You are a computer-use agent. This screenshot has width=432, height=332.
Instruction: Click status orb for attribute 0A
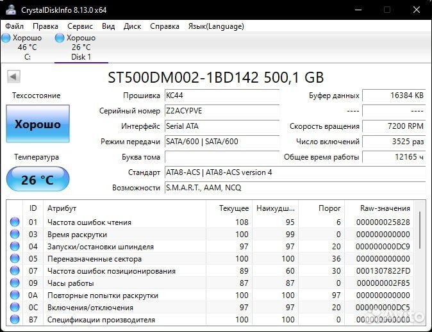[15, 295]
